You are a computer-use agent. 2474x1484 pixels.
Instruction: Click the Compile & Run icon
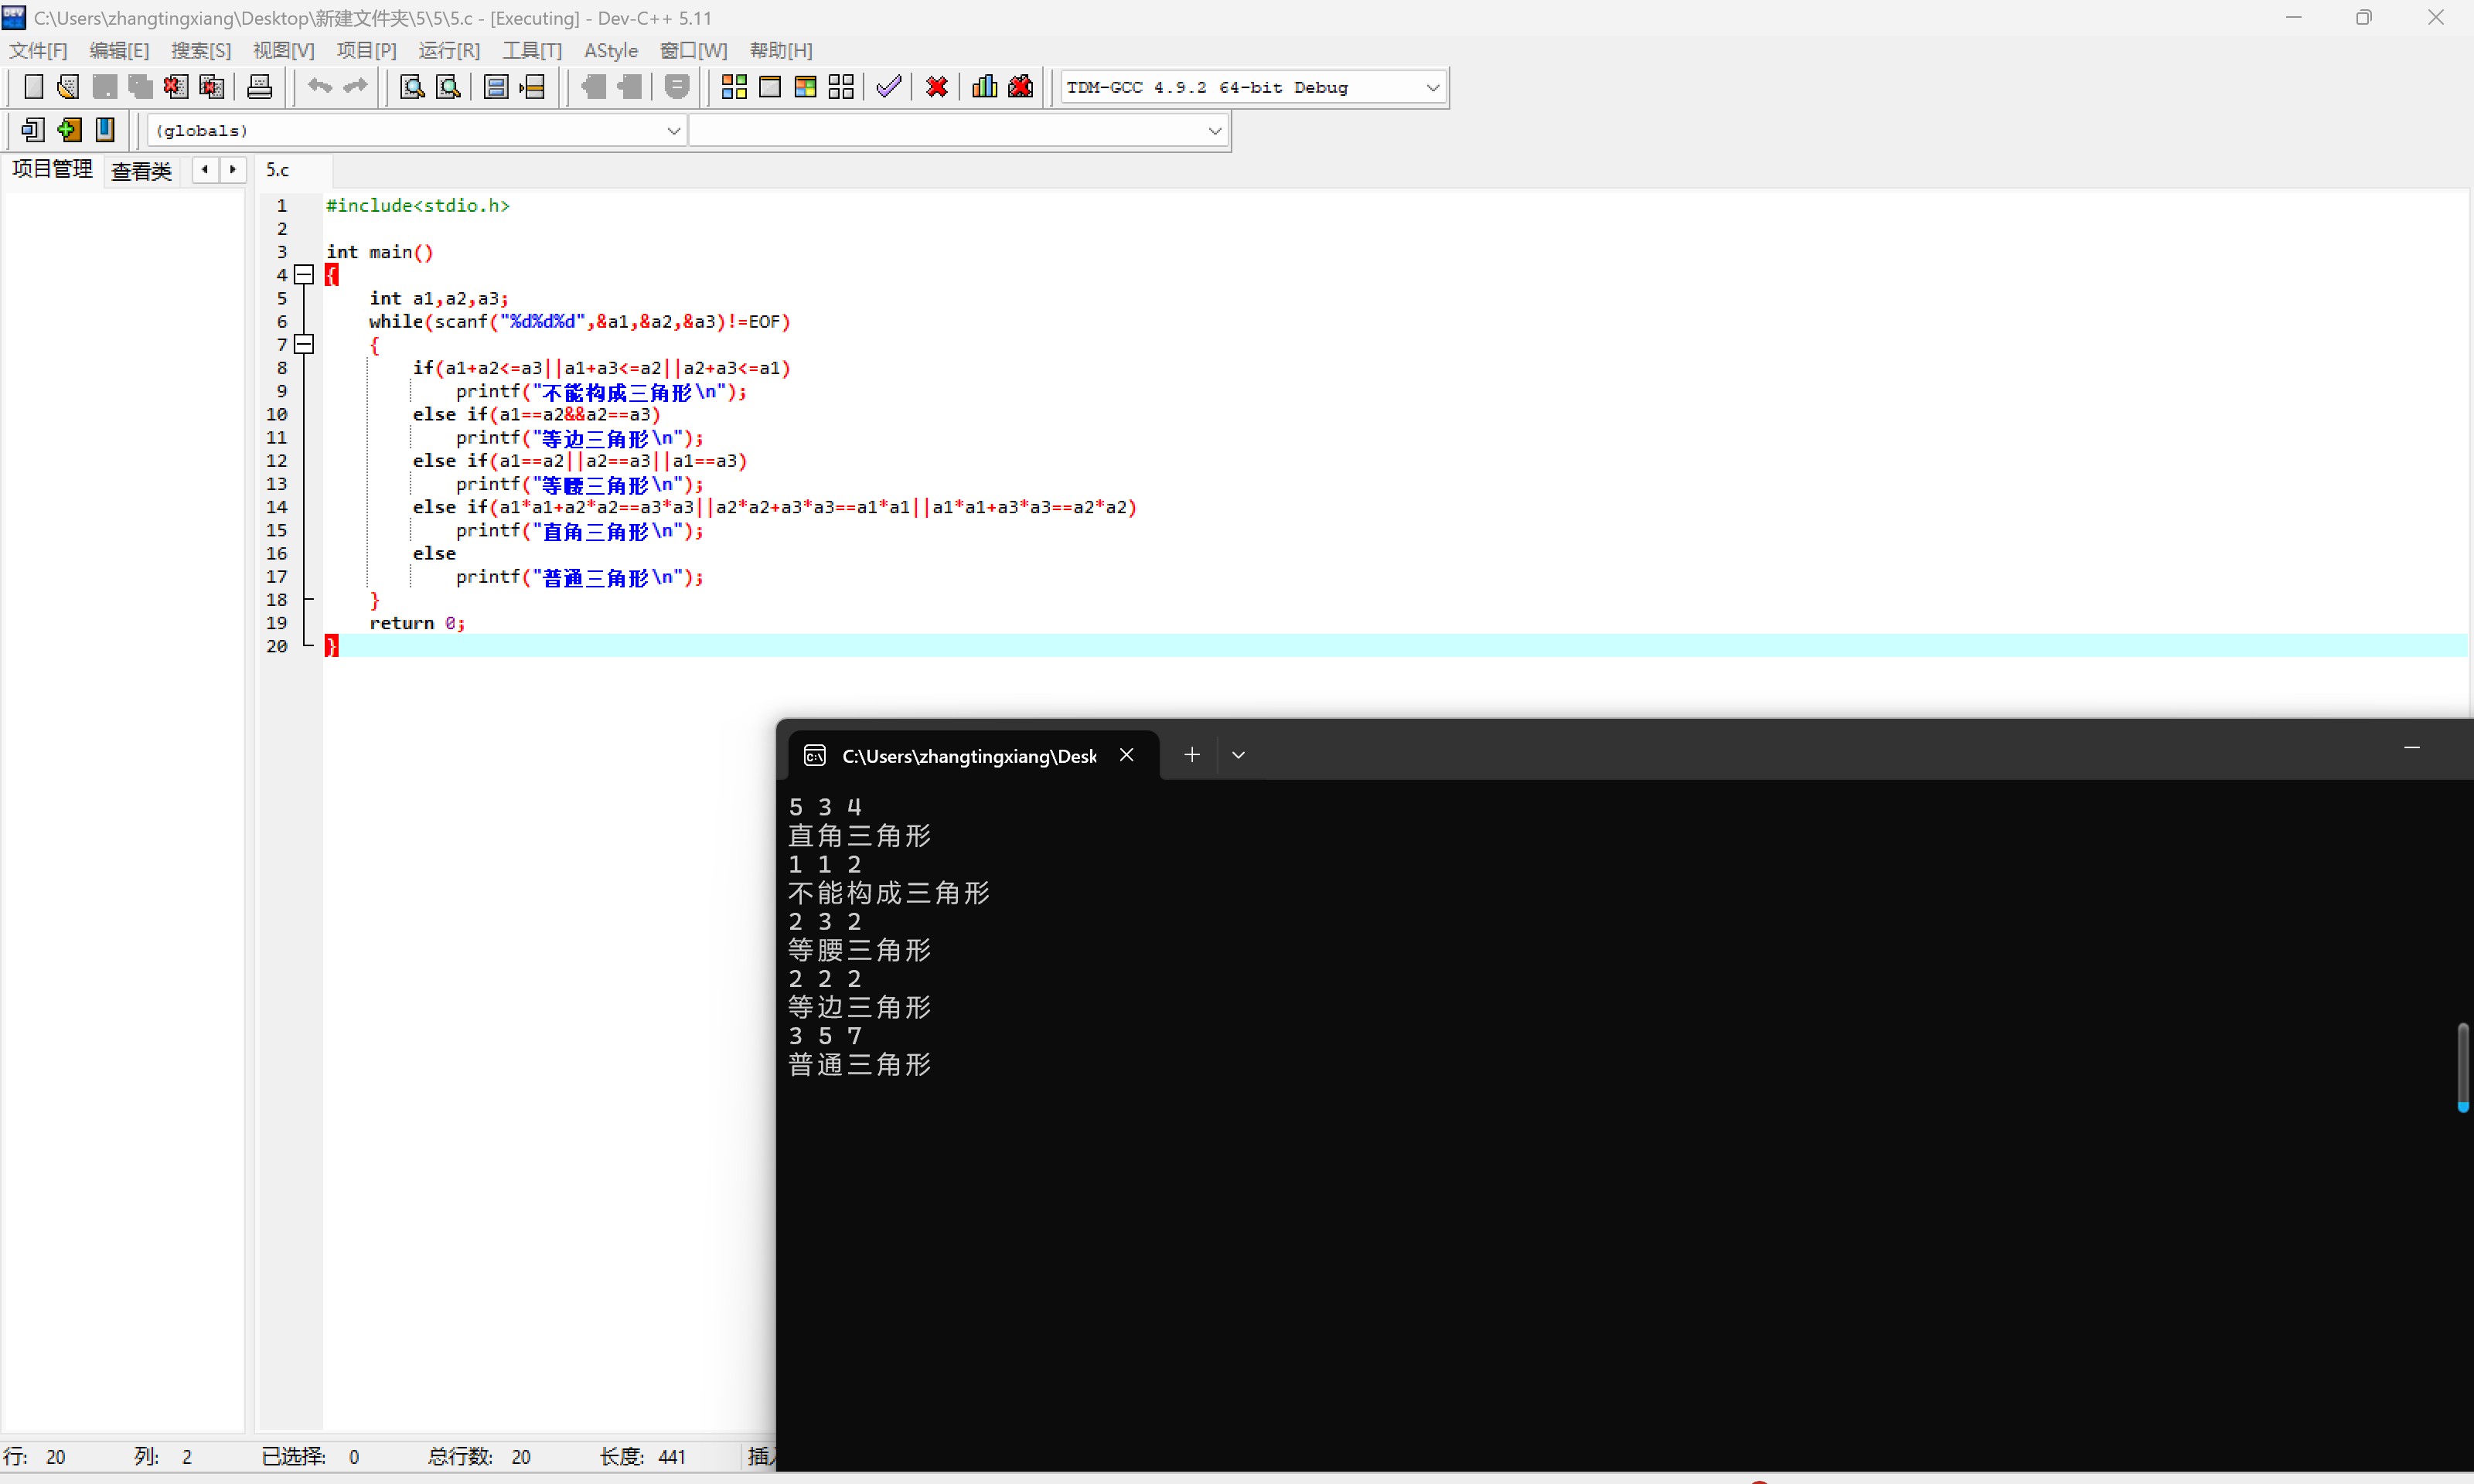coord(805,87)
